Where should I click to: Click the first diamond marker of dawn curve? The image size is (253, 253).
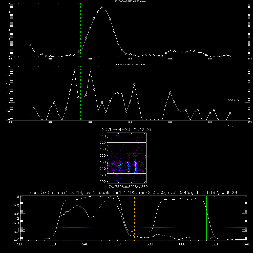pos(30,46)
